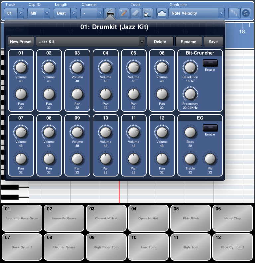Adjust the channel 05 Pan knob

(134, 94)
